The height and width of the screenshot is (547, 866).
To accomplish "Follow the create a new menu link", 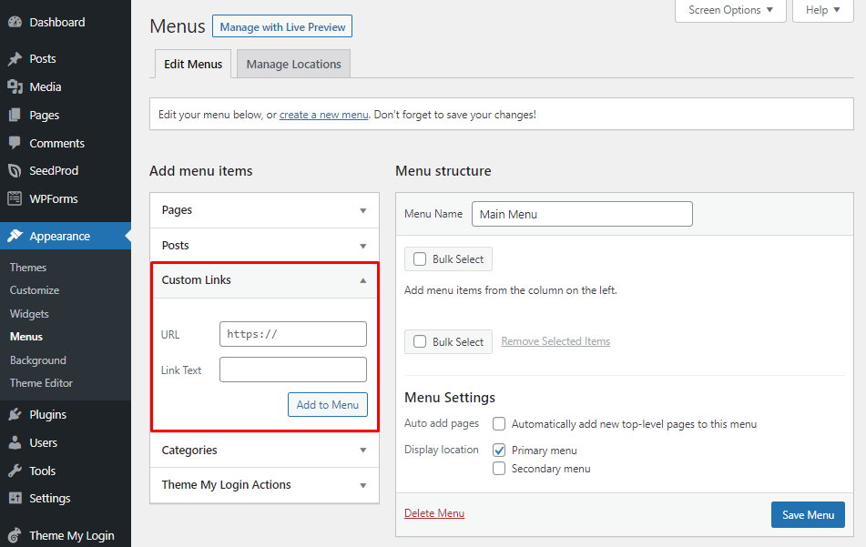I will tap(323, 114).
